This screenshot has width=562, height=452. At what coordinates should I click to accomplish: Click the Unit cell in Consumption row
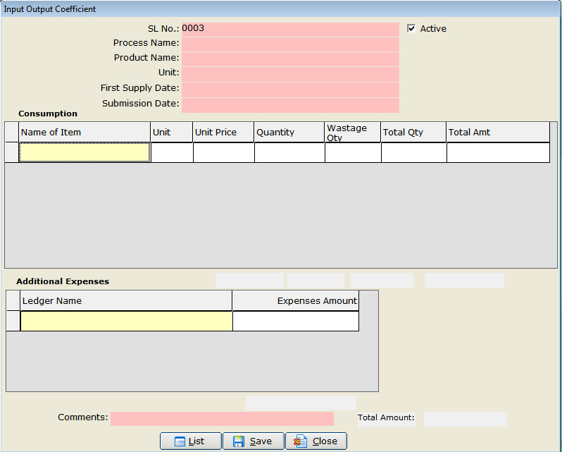tap(172, 152)
